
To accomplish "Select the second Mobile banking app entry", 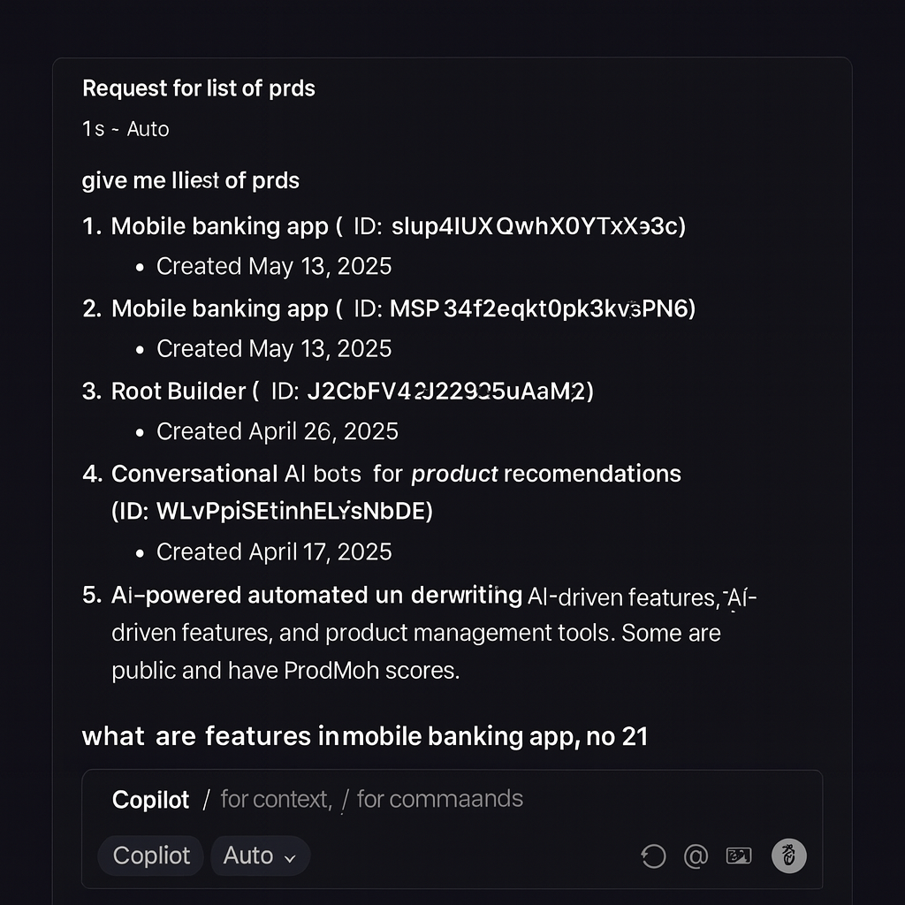I will click(x=219, y=308).
